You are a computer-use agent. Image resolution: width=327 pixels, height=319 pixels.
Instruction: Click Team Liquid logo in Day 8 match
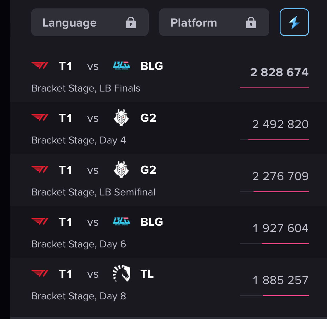click(122, 273)
